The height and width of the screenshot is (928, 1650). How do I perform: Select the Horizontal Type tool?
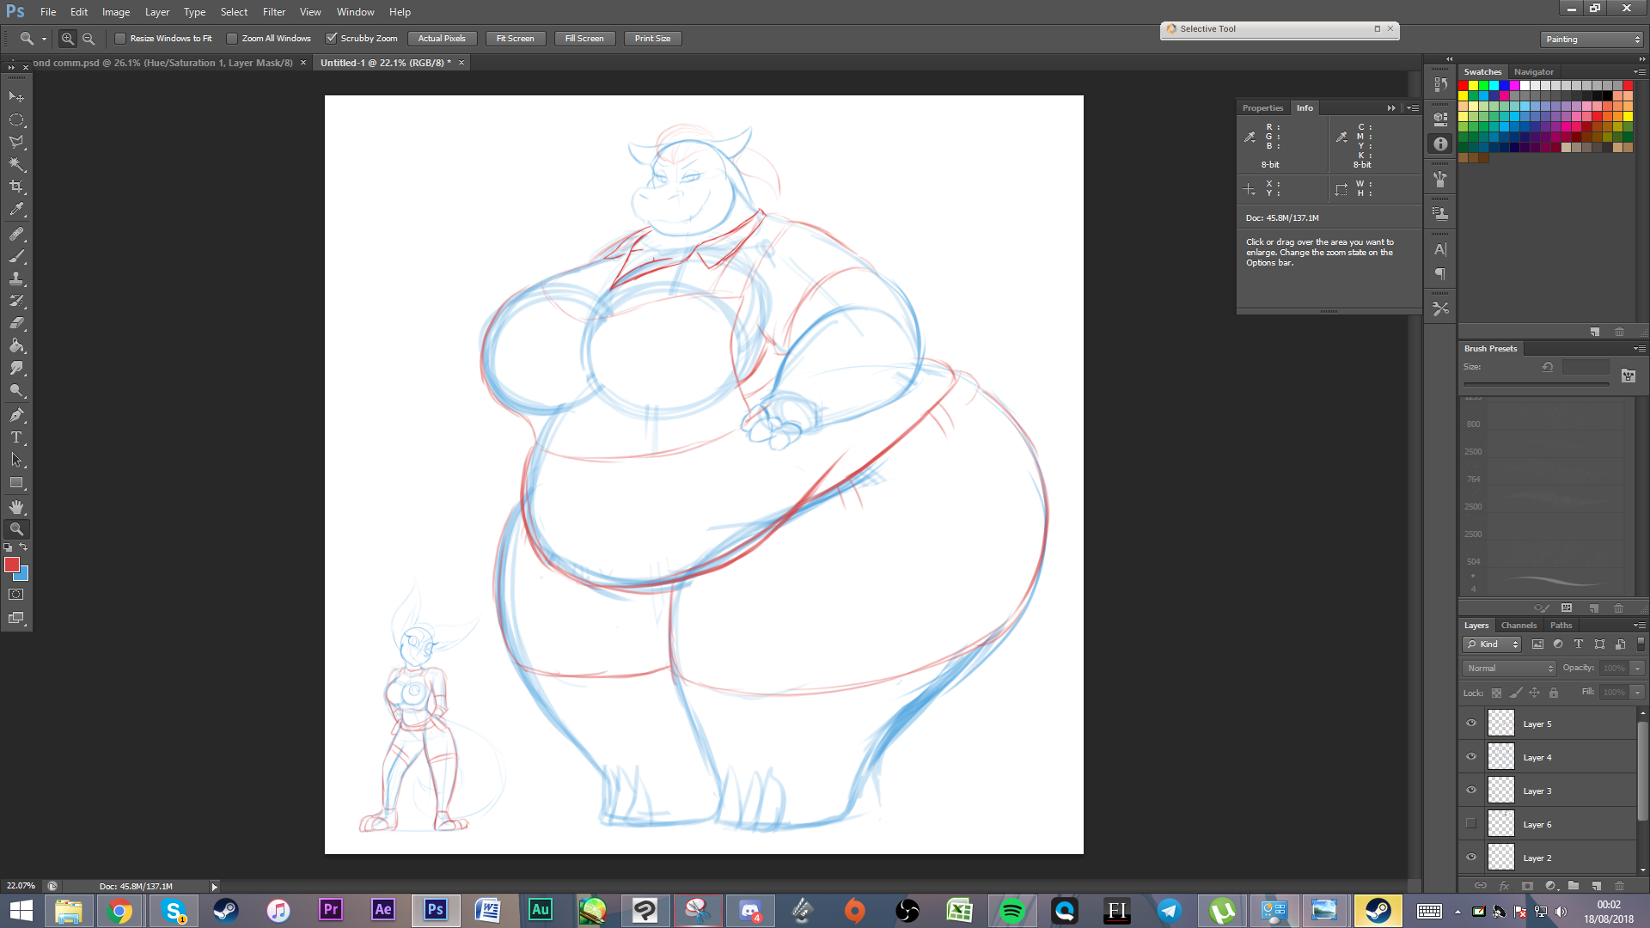(16, 437)
